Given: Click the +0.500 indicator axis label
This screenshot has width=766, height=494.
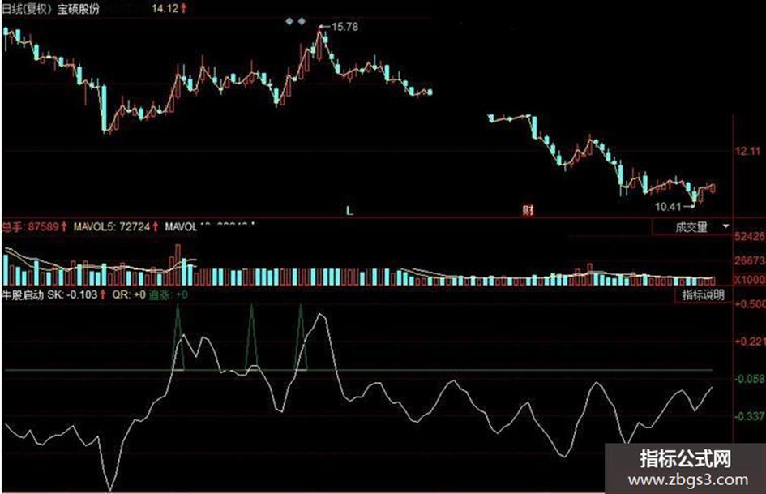Looking at the screenshot, I should click(750, 303).
